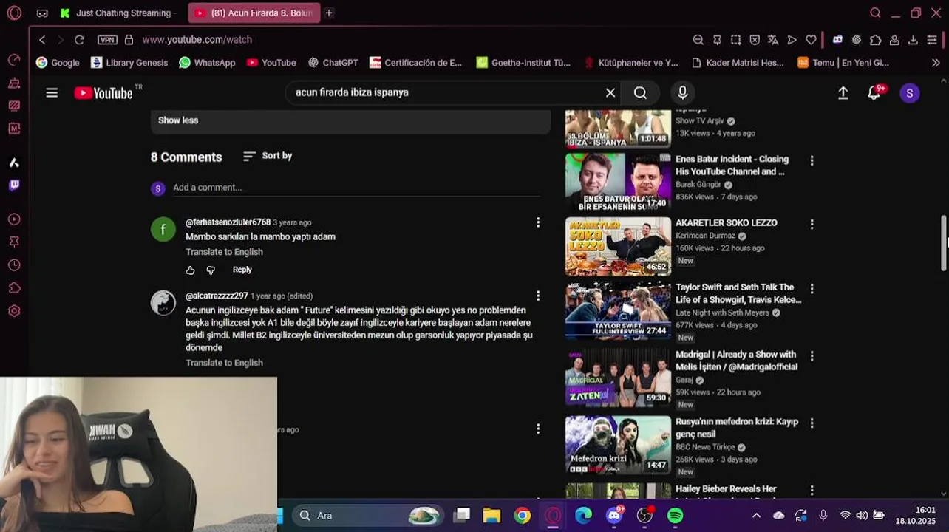Open options for alcatrazzzz297 comment
The image size is (949, 532).
(x=538, y=296)
